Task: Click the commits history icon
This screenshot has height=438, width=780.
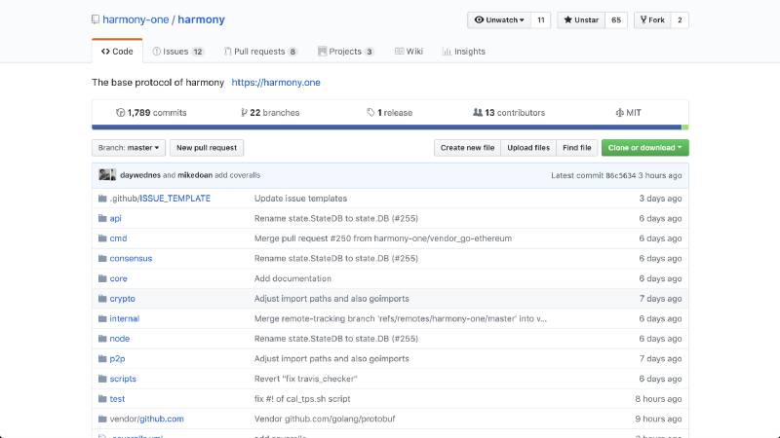Action: click(x=121, y=113)
